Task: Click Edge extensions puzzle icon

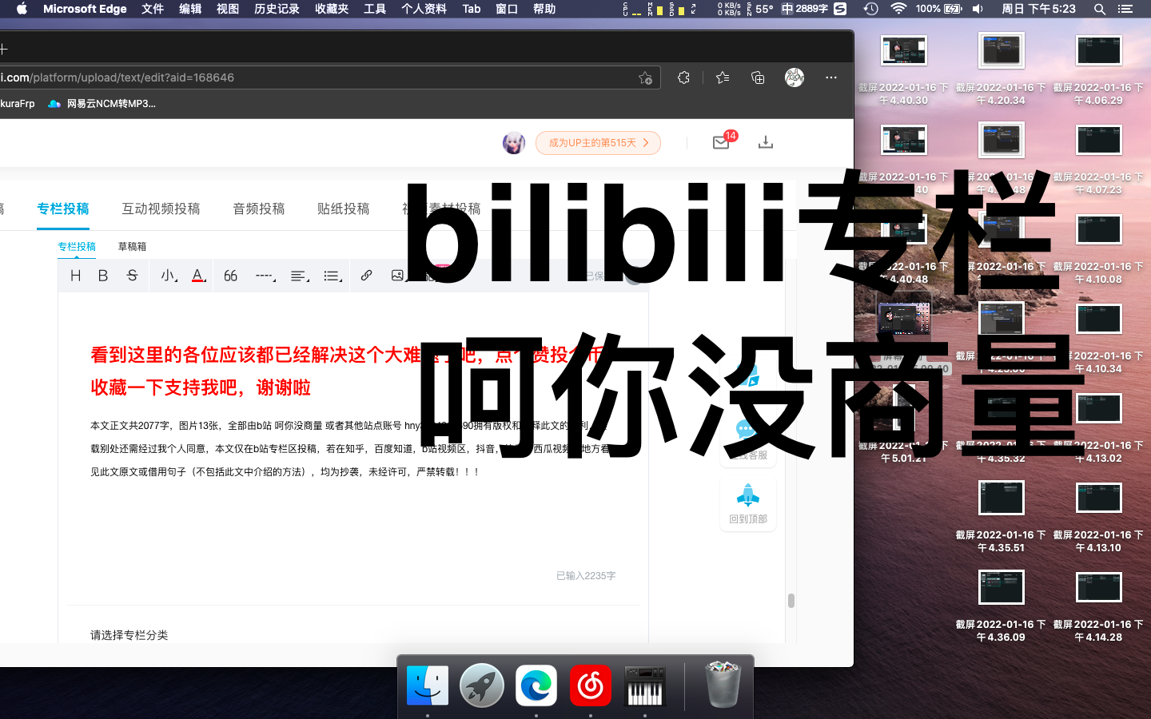Action: 683,77
